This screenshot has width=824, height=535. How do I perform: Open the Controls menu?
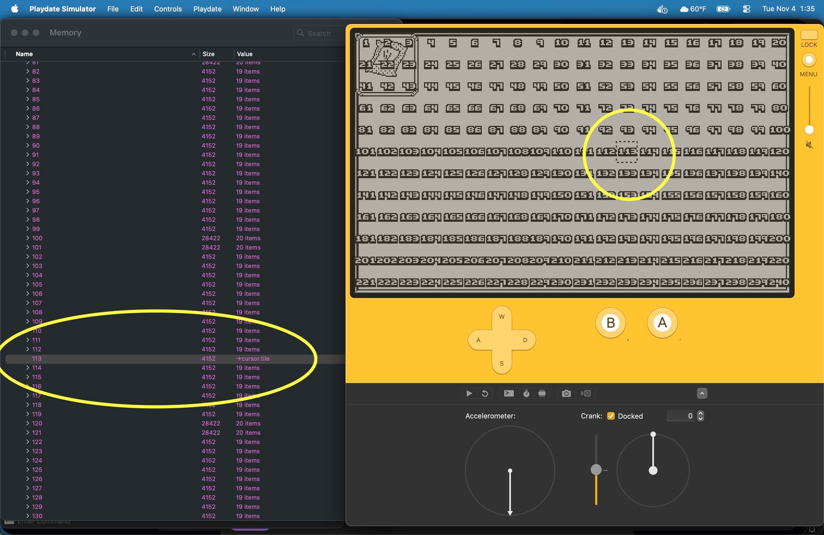coord(168,9)
